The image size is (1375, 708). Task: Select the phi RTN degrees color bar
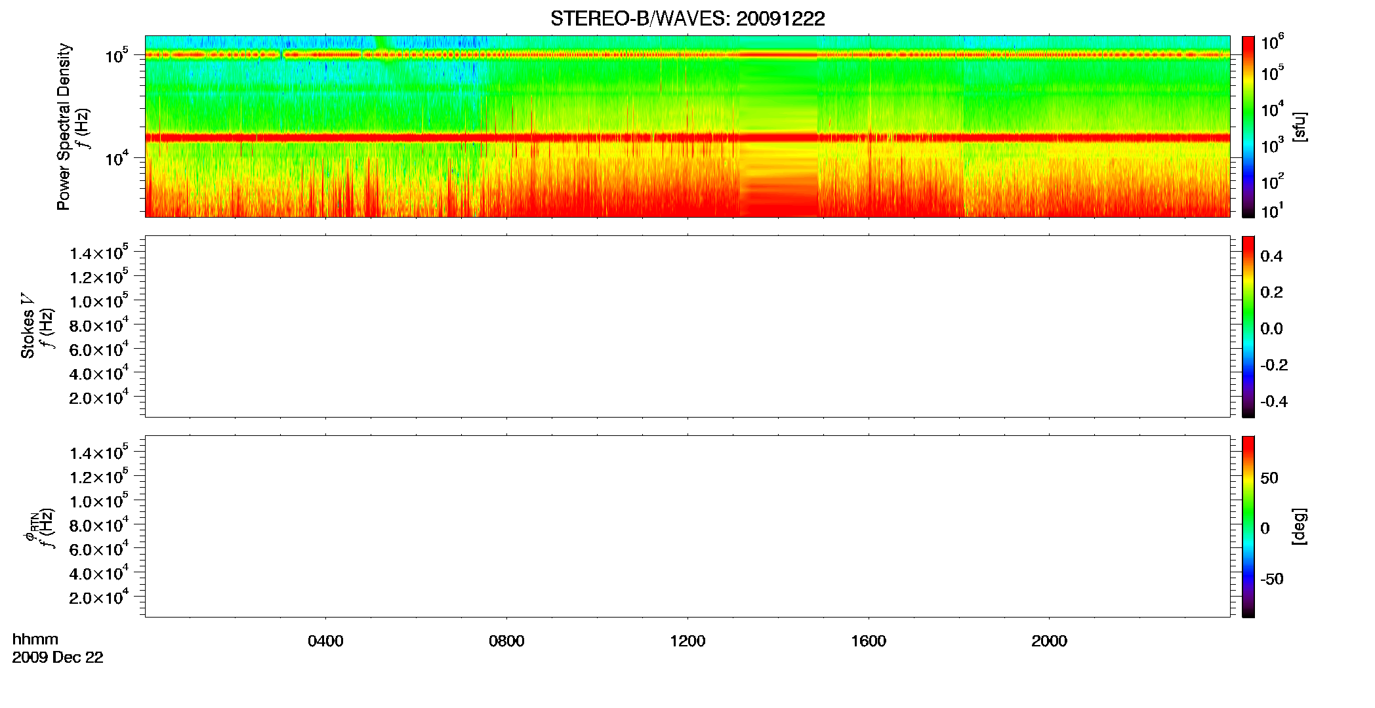coord(1248,526)
